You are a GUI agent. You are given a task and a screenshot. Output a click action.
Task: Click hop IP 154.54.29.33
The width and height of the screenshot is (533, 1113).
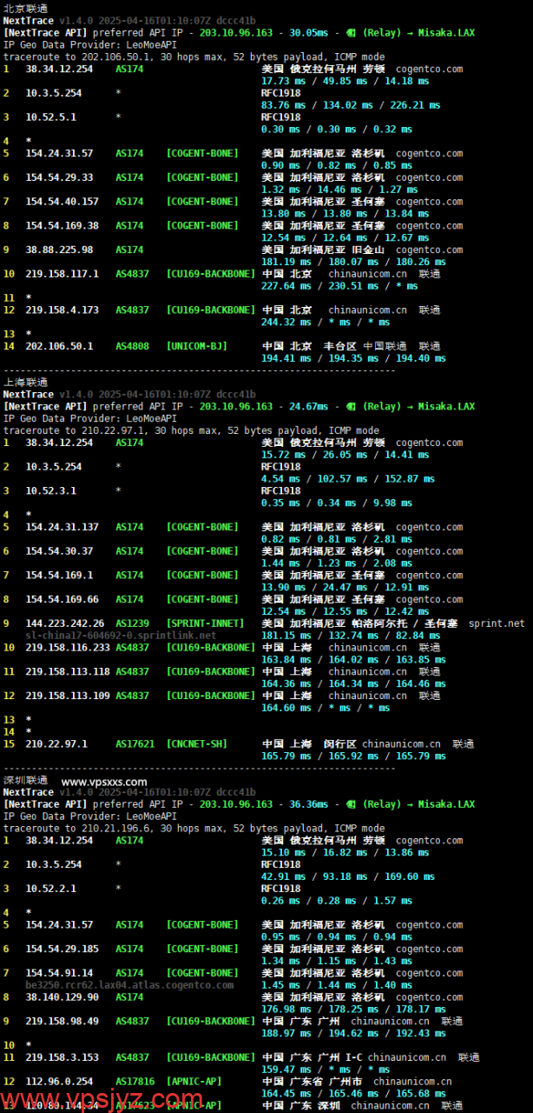tap(59, 177)
